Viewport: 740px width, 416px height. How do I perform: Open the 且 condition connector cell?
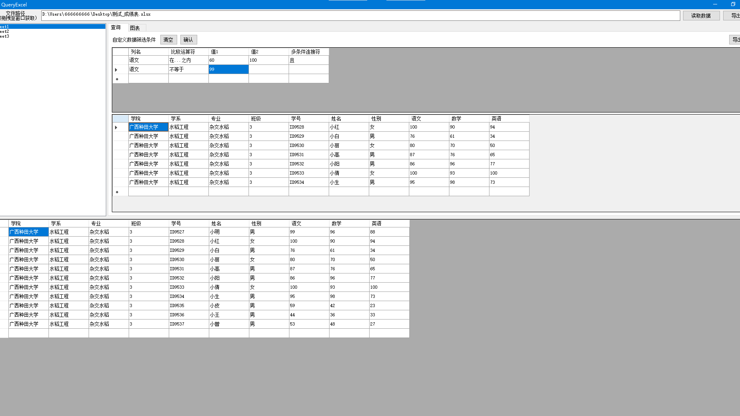[x=309, y=60]
